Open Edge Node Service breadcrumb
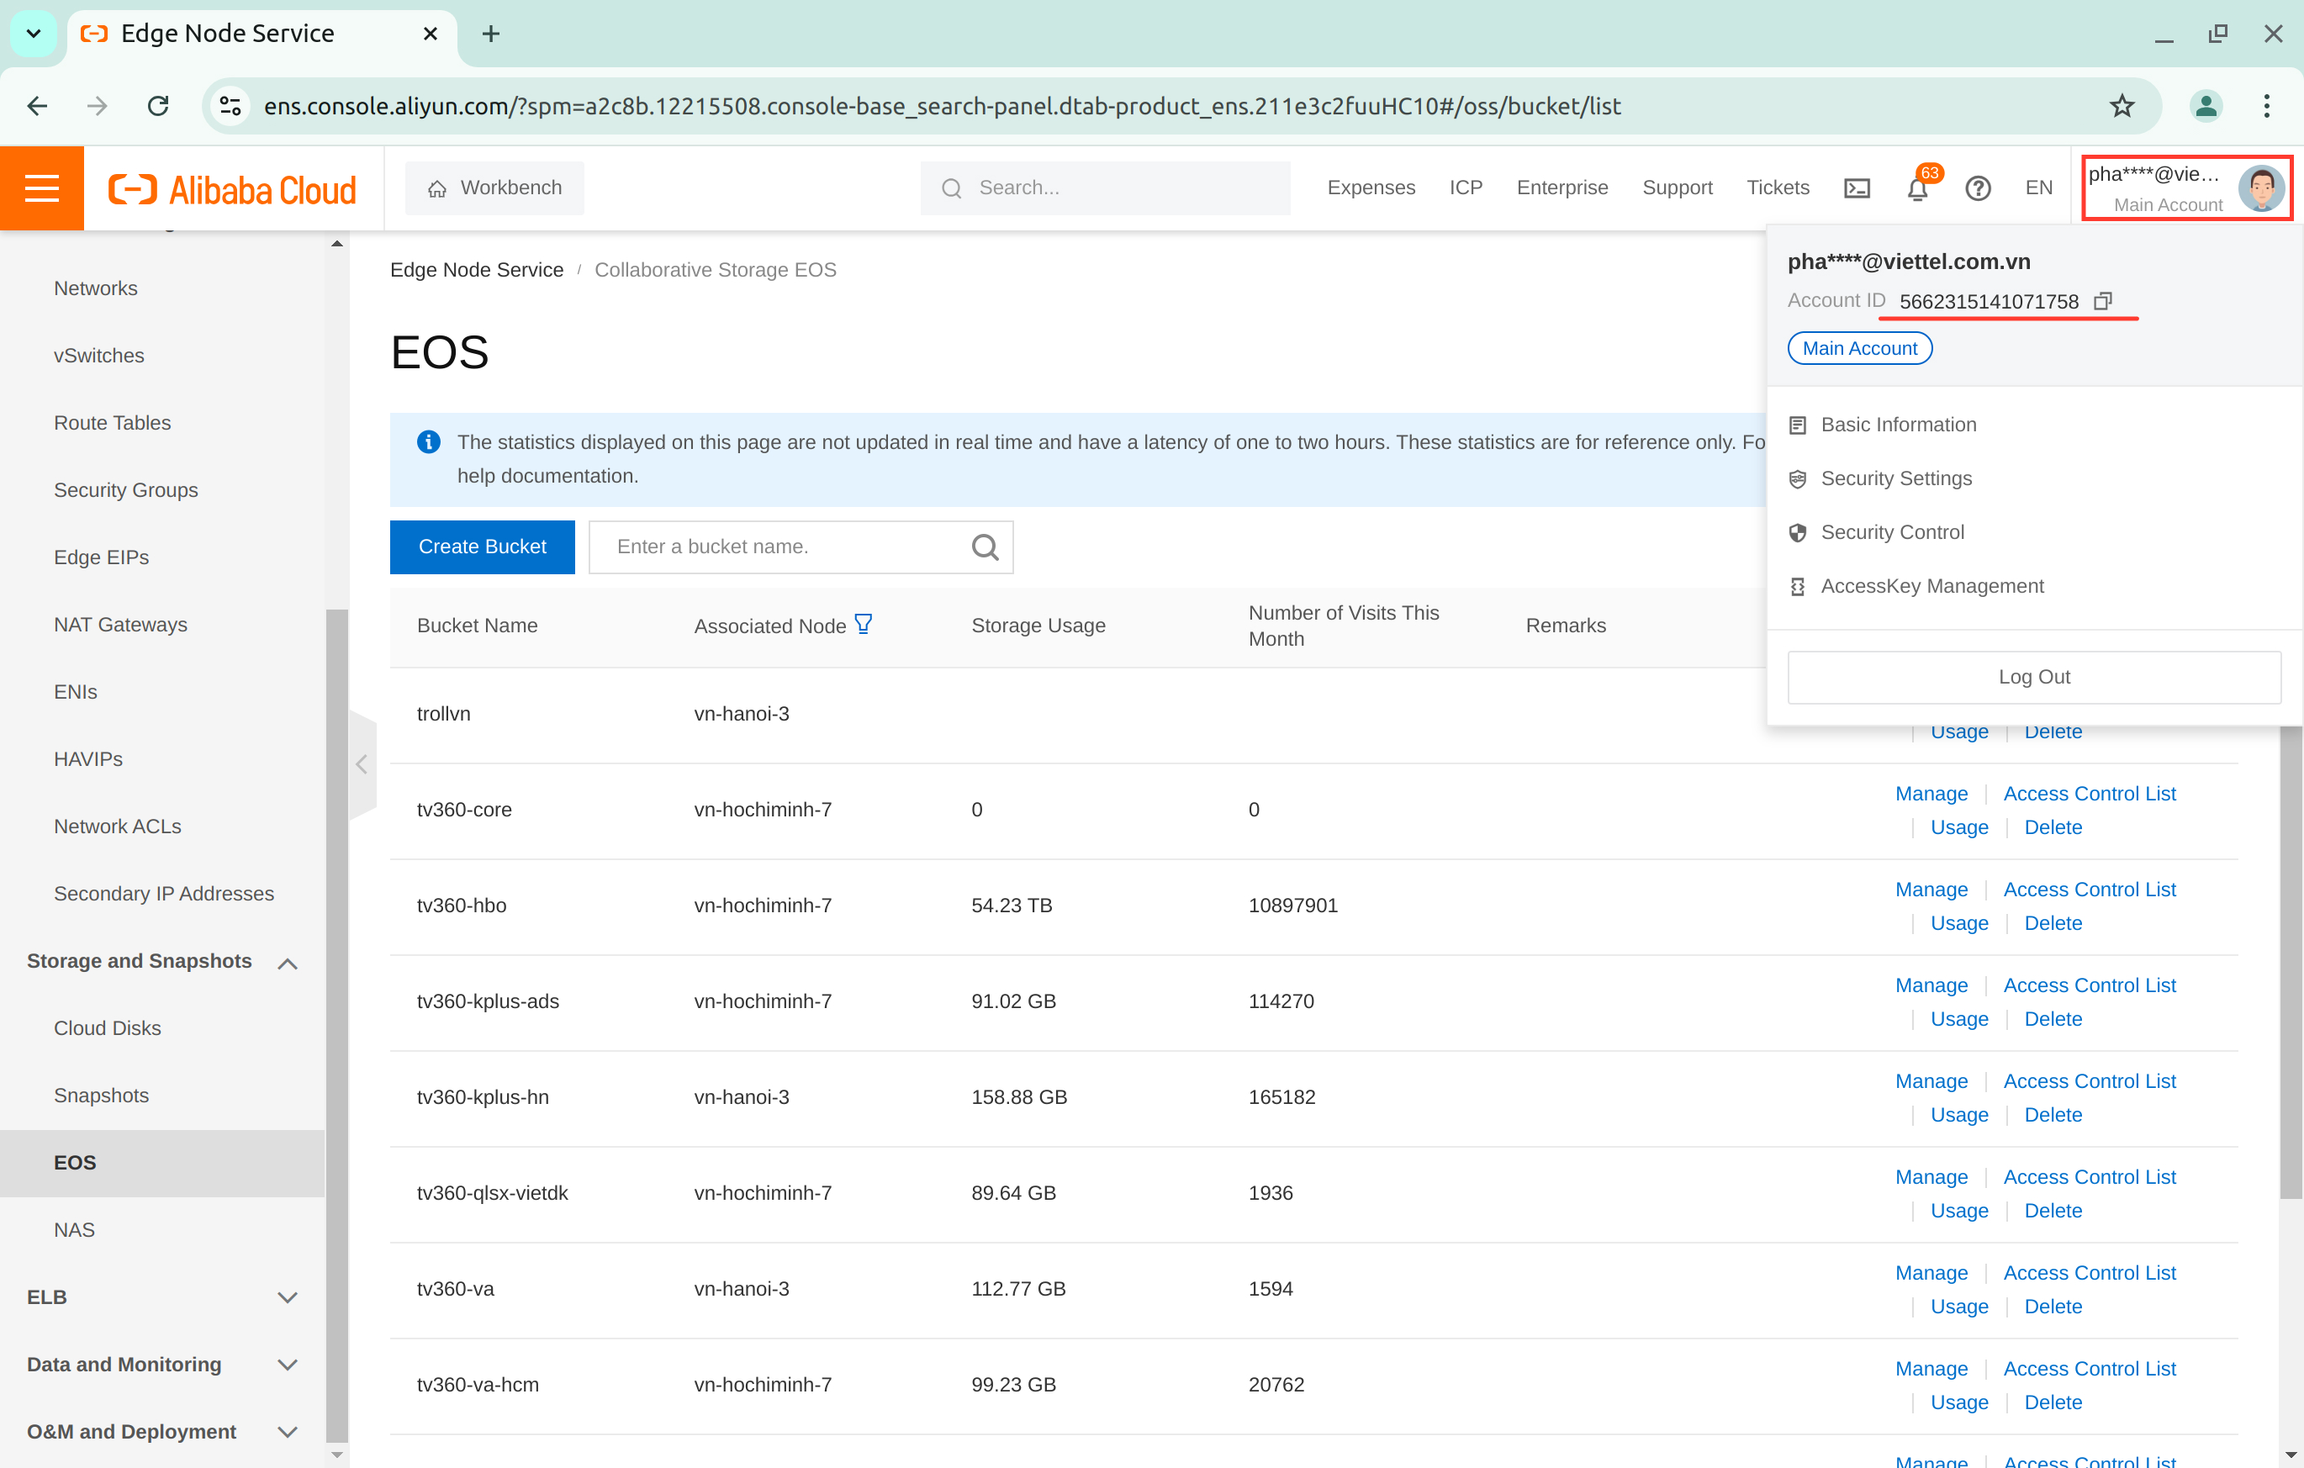Screen dimensions: 2304x1468 click(477, 270)
